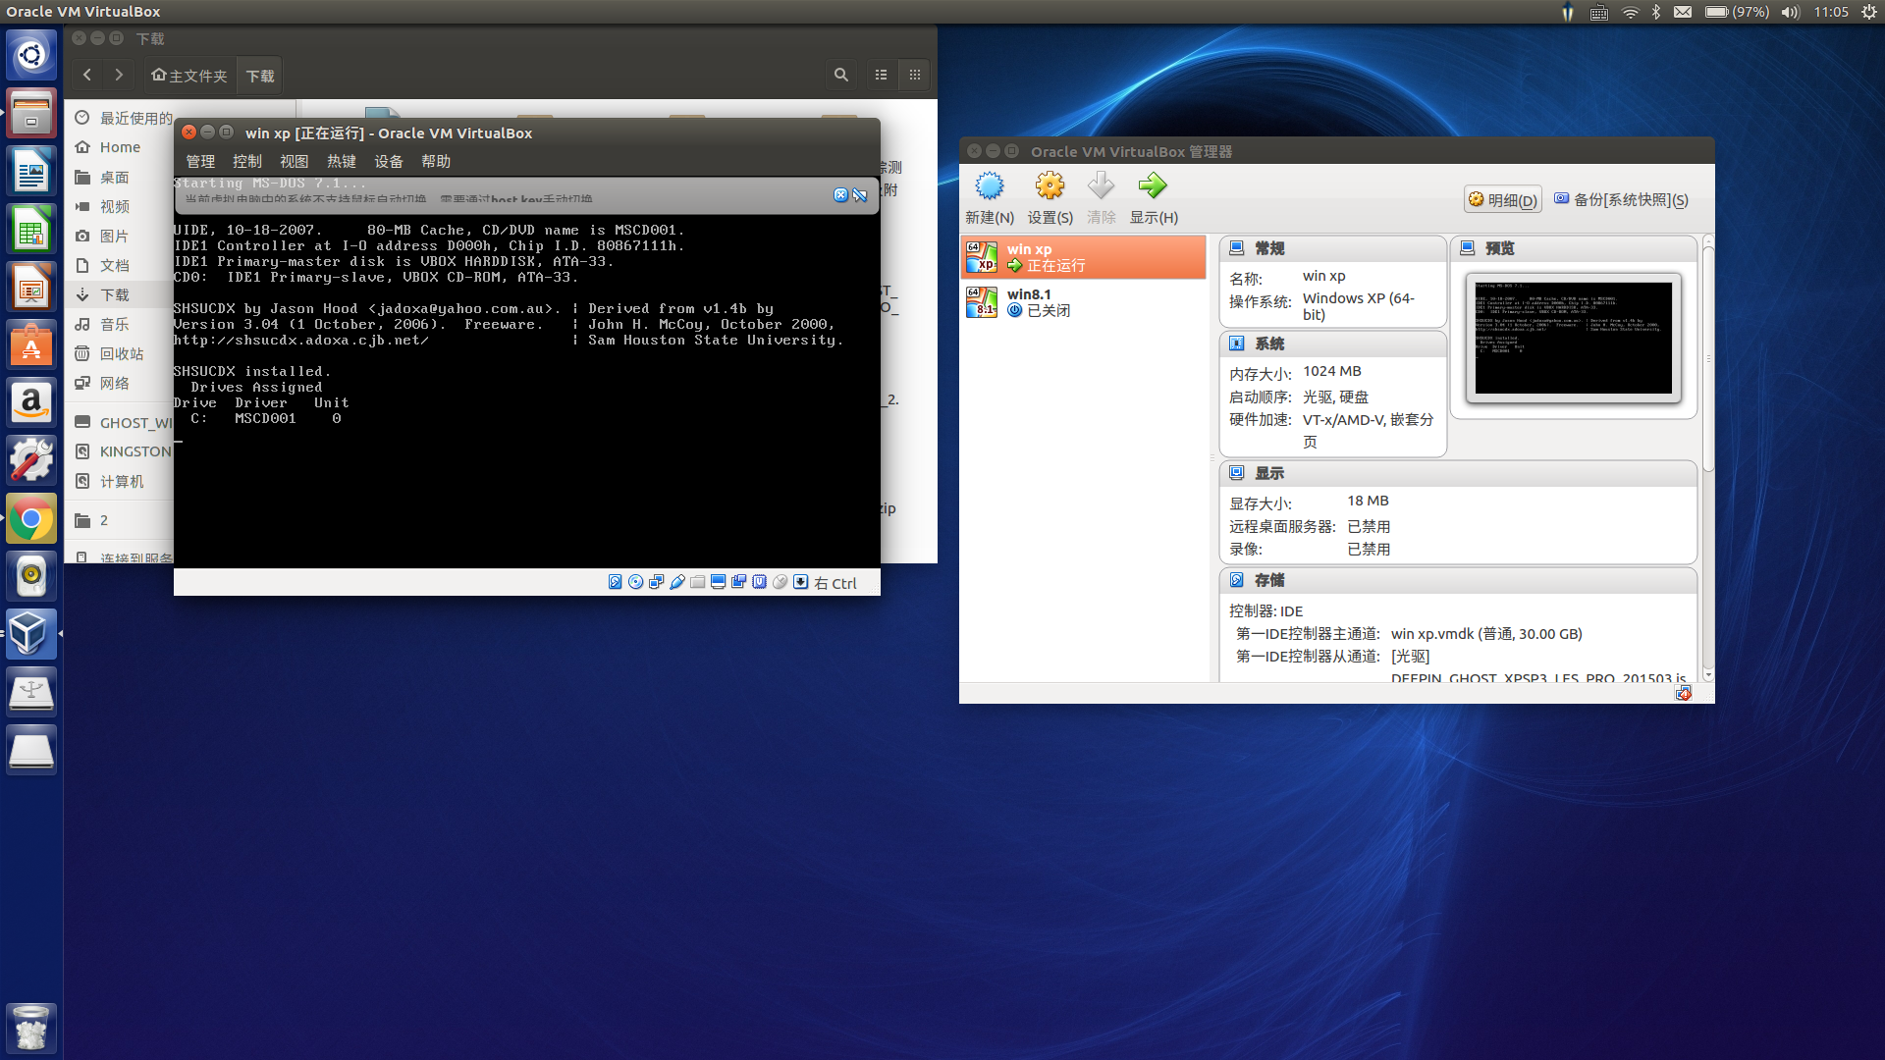Click the 明细(D) details button
1885x1060 pixels.
1502,199
